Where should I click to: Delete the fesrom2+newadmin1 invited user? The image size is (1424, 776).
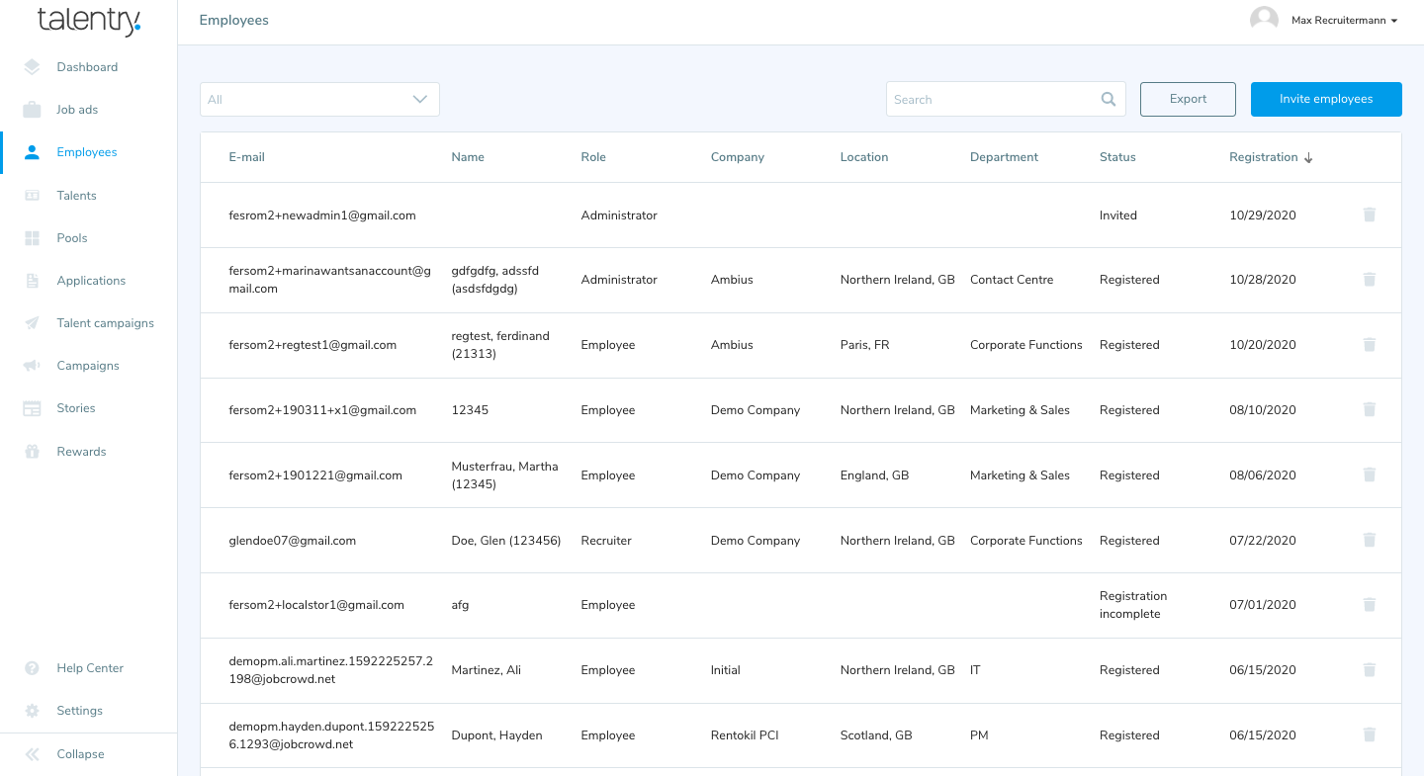click(1369, 215)
